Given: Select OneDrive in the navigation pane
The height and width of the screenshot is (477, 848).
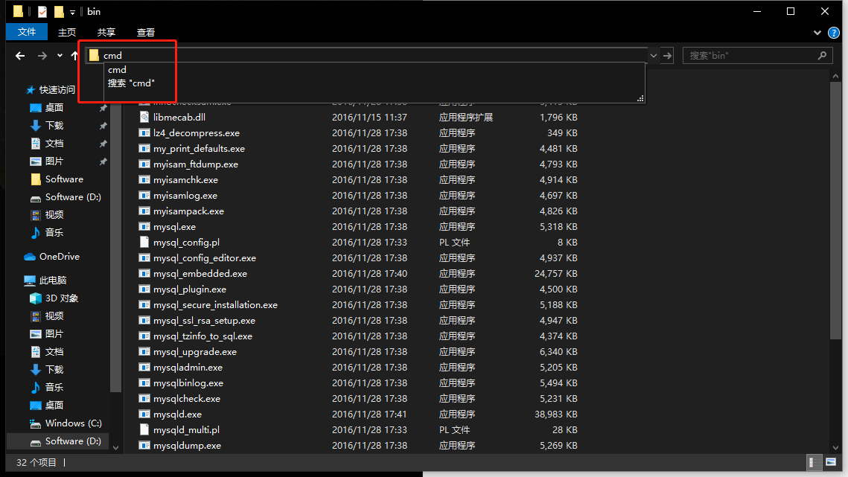Looking at the screenshot, I should [x=59, y=256].
